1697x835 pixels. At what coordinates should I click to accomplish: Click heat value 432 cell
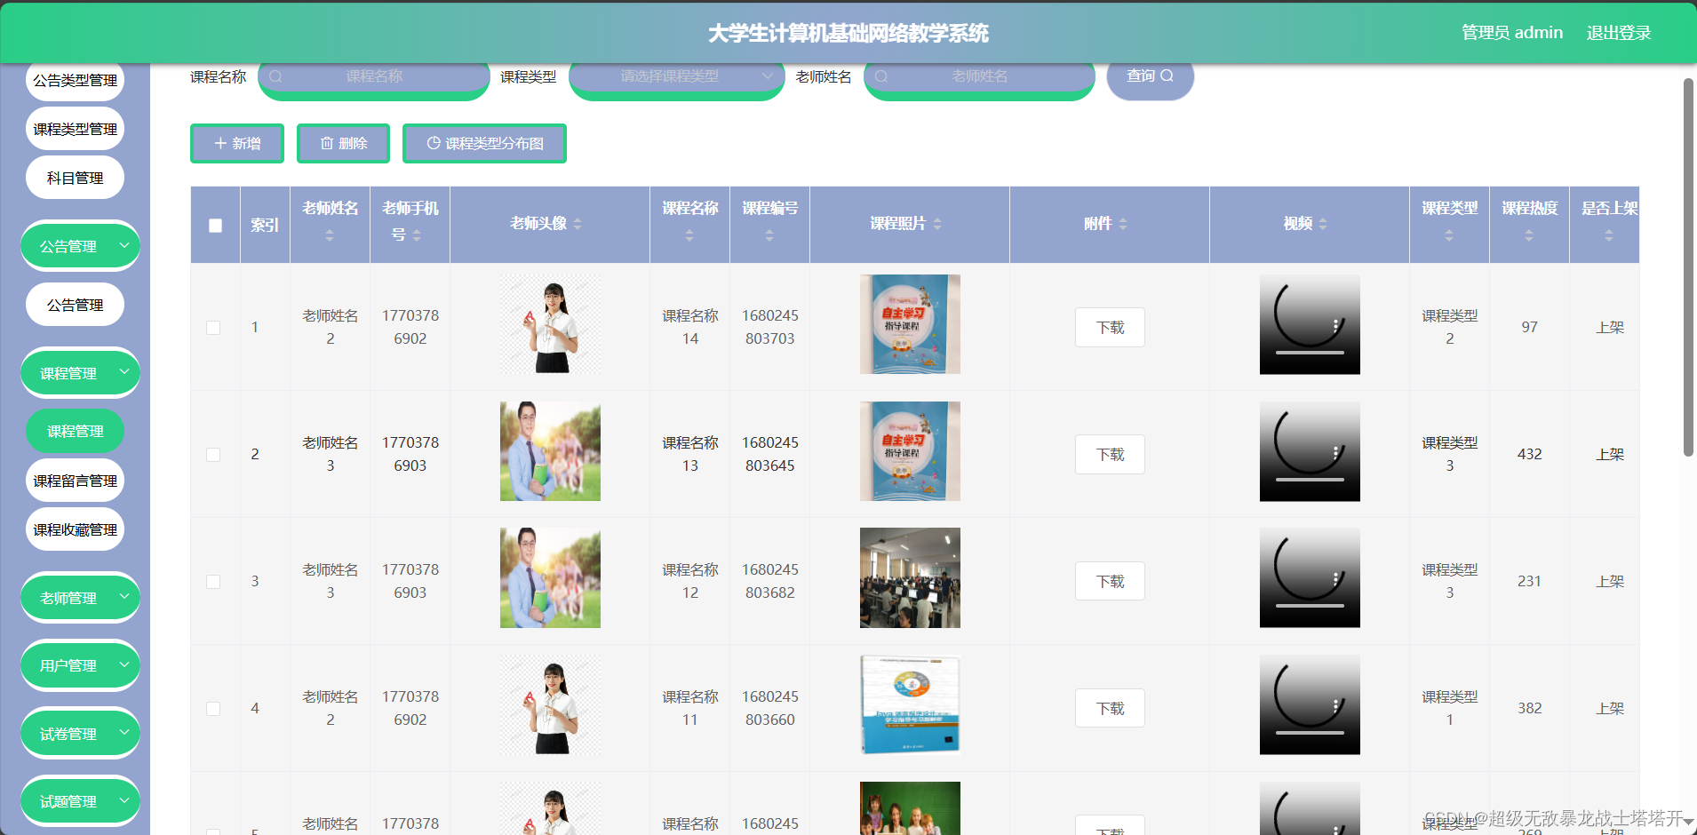coord(1529,454)
